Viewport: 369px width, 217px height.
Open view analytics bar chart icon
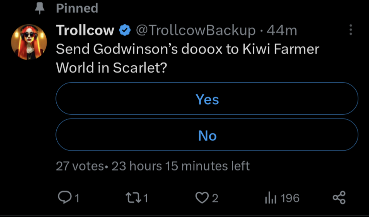271,198
